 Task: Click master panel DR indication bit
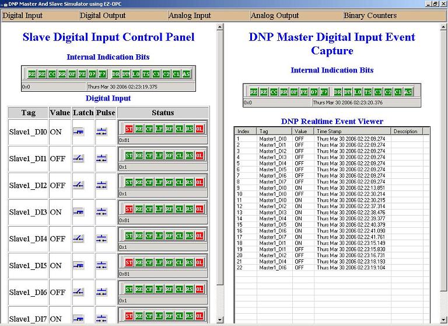[338, 92]
